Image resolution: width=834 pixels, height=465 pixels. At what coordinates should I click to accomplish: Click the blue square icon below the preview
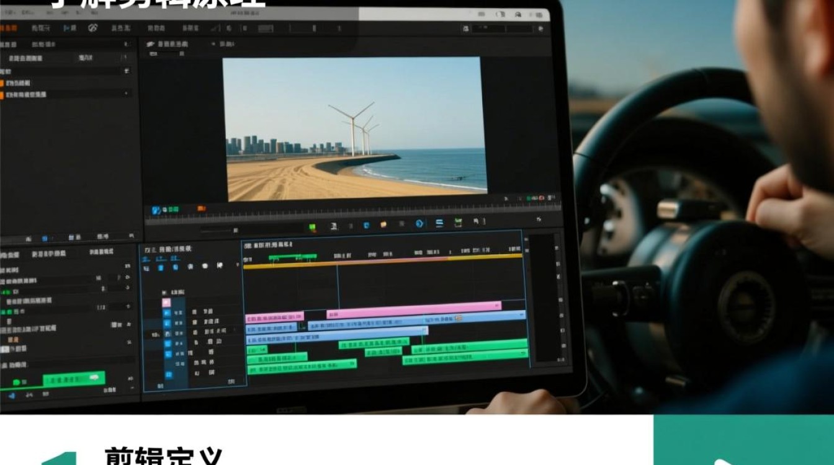[x=366, y=224]
